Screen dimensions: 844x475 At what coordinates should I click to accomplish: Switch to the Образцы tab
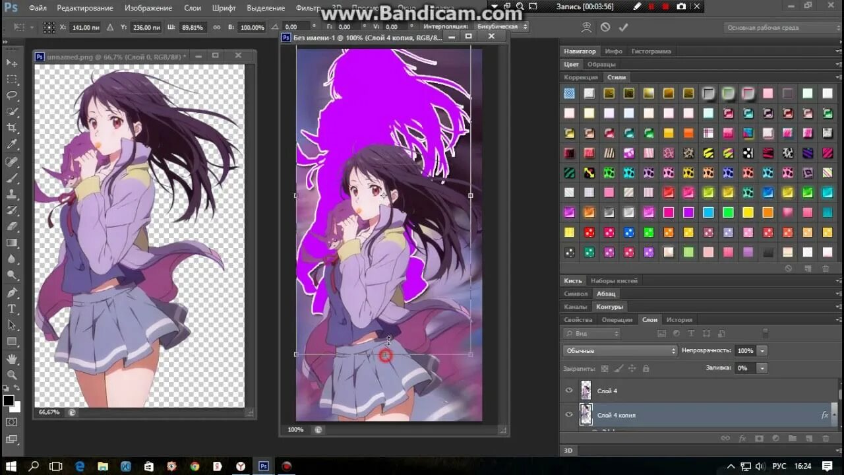tap(601, 64)
